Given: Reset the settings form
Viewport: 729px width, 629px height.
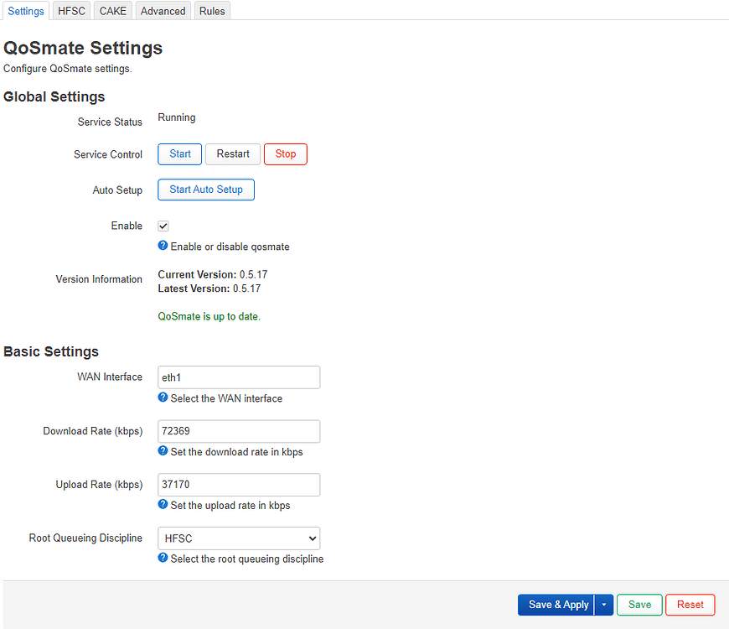Looking at the screenshot, I should [x=690, y=605].
